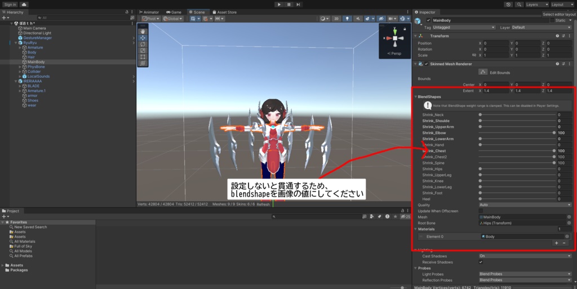Open the undo history icon
The height and width of the screenshot is (289, 577).
(509, 5)
